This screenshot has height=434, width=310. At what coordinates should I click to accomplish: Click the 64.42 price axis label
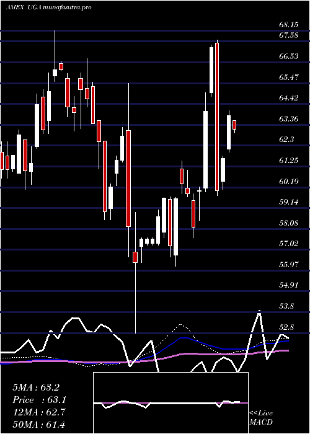pyautogui.click(x=289, y=98)
